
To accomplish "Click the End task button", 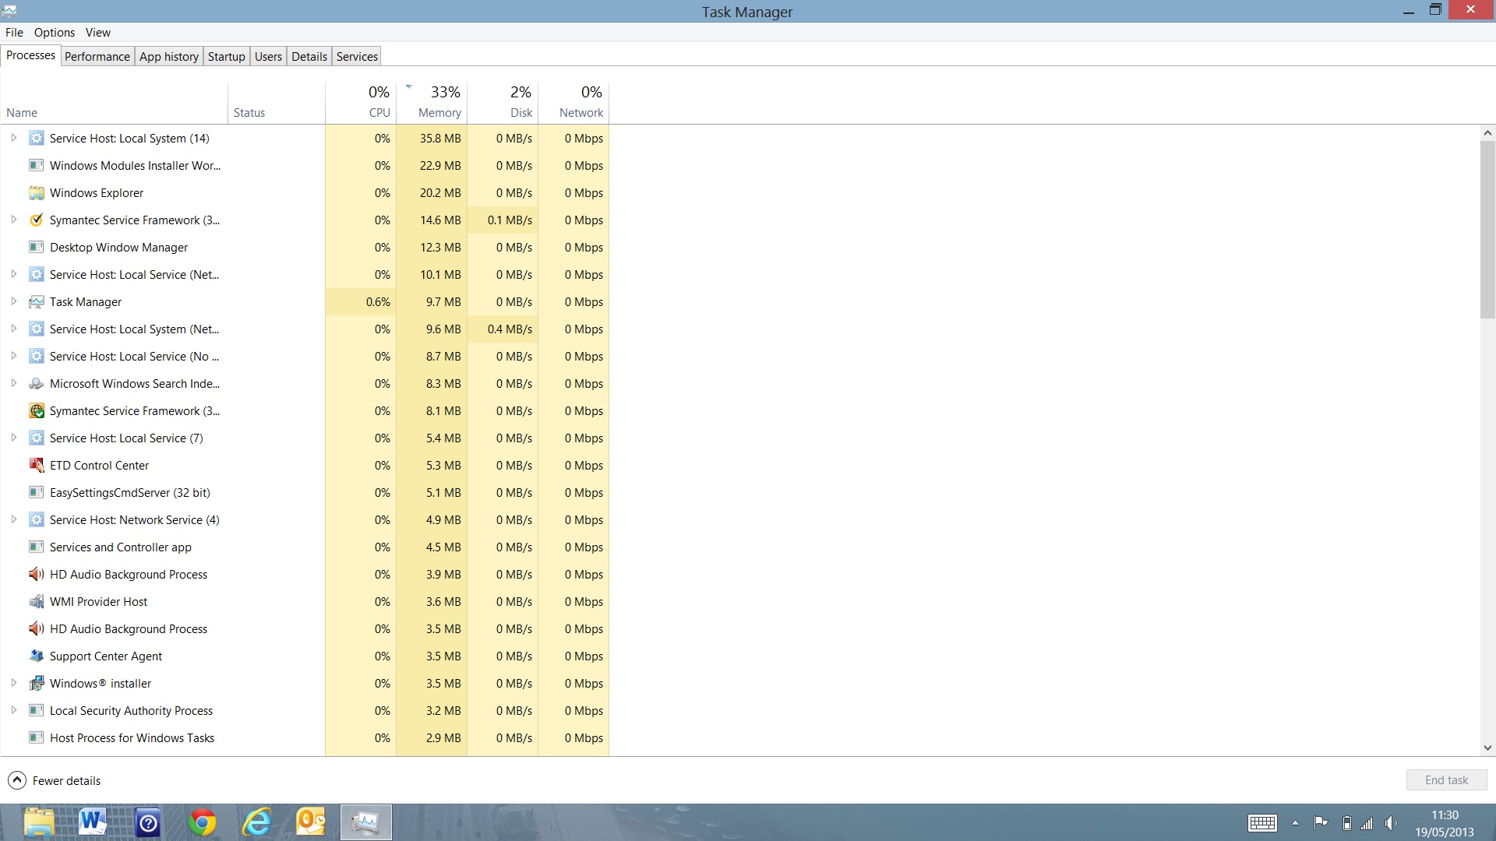I will tap(1447, 780).
